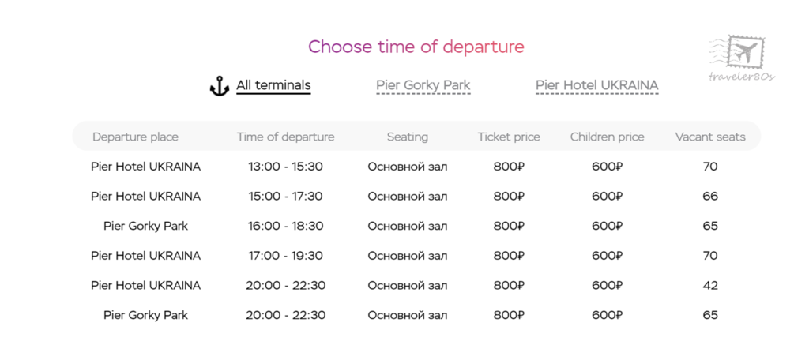Select Pier Gorky Park in the last row
The width and height of the screenshot is (809, 349).
coord(145,315)
